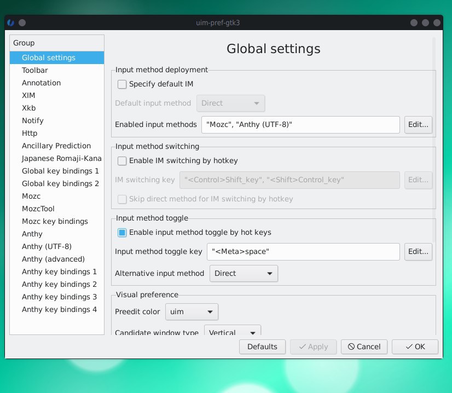Open the MozcTool group
This screenshot has height=393, width=452.
[57, 209]
